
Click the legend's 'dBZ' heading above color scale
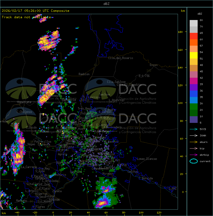point(200,14)
